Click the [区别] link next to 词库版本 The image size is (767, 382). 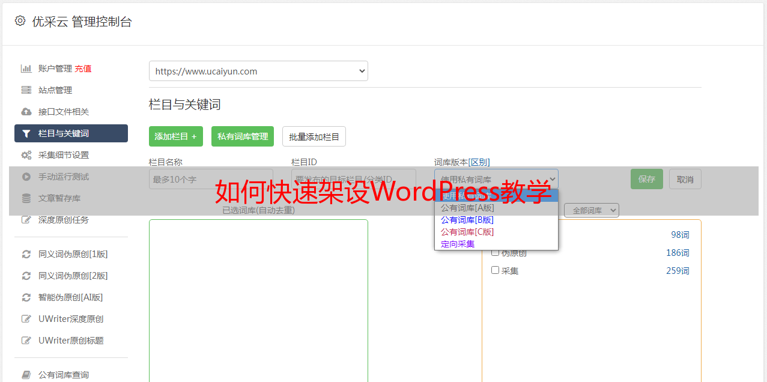pos(479,162)
